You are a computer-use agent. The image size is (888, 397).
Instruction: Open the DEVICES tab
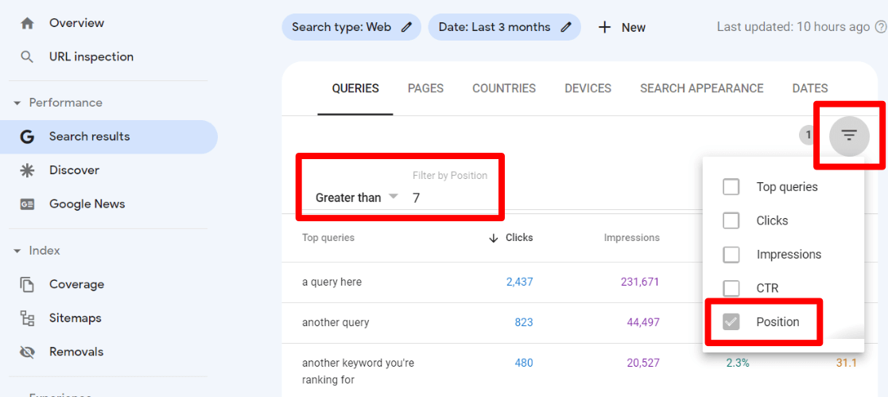click(x=587, y=88)
